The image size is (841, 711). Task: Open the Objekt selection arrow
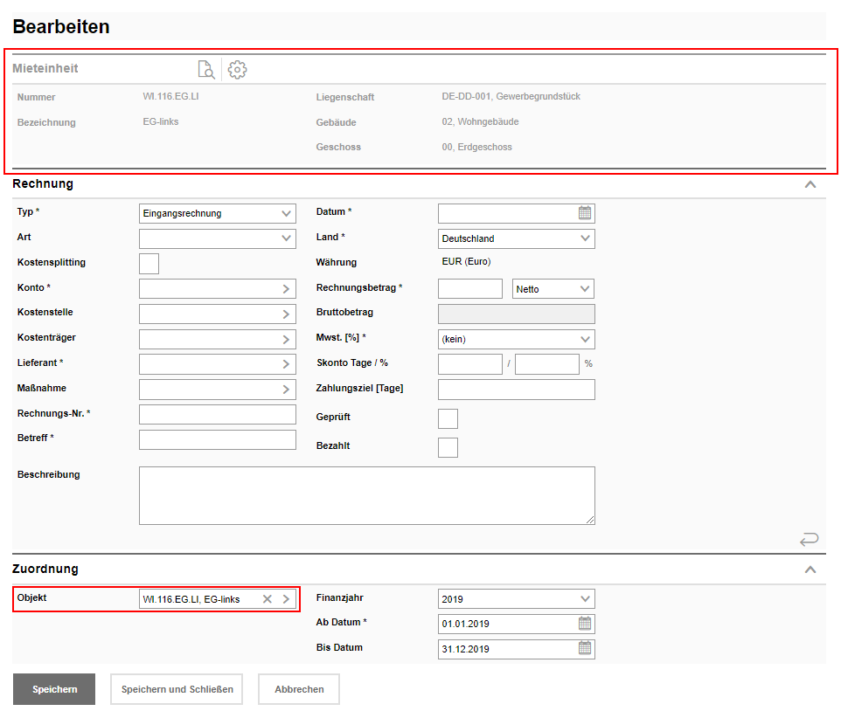[x=287, y=599]
